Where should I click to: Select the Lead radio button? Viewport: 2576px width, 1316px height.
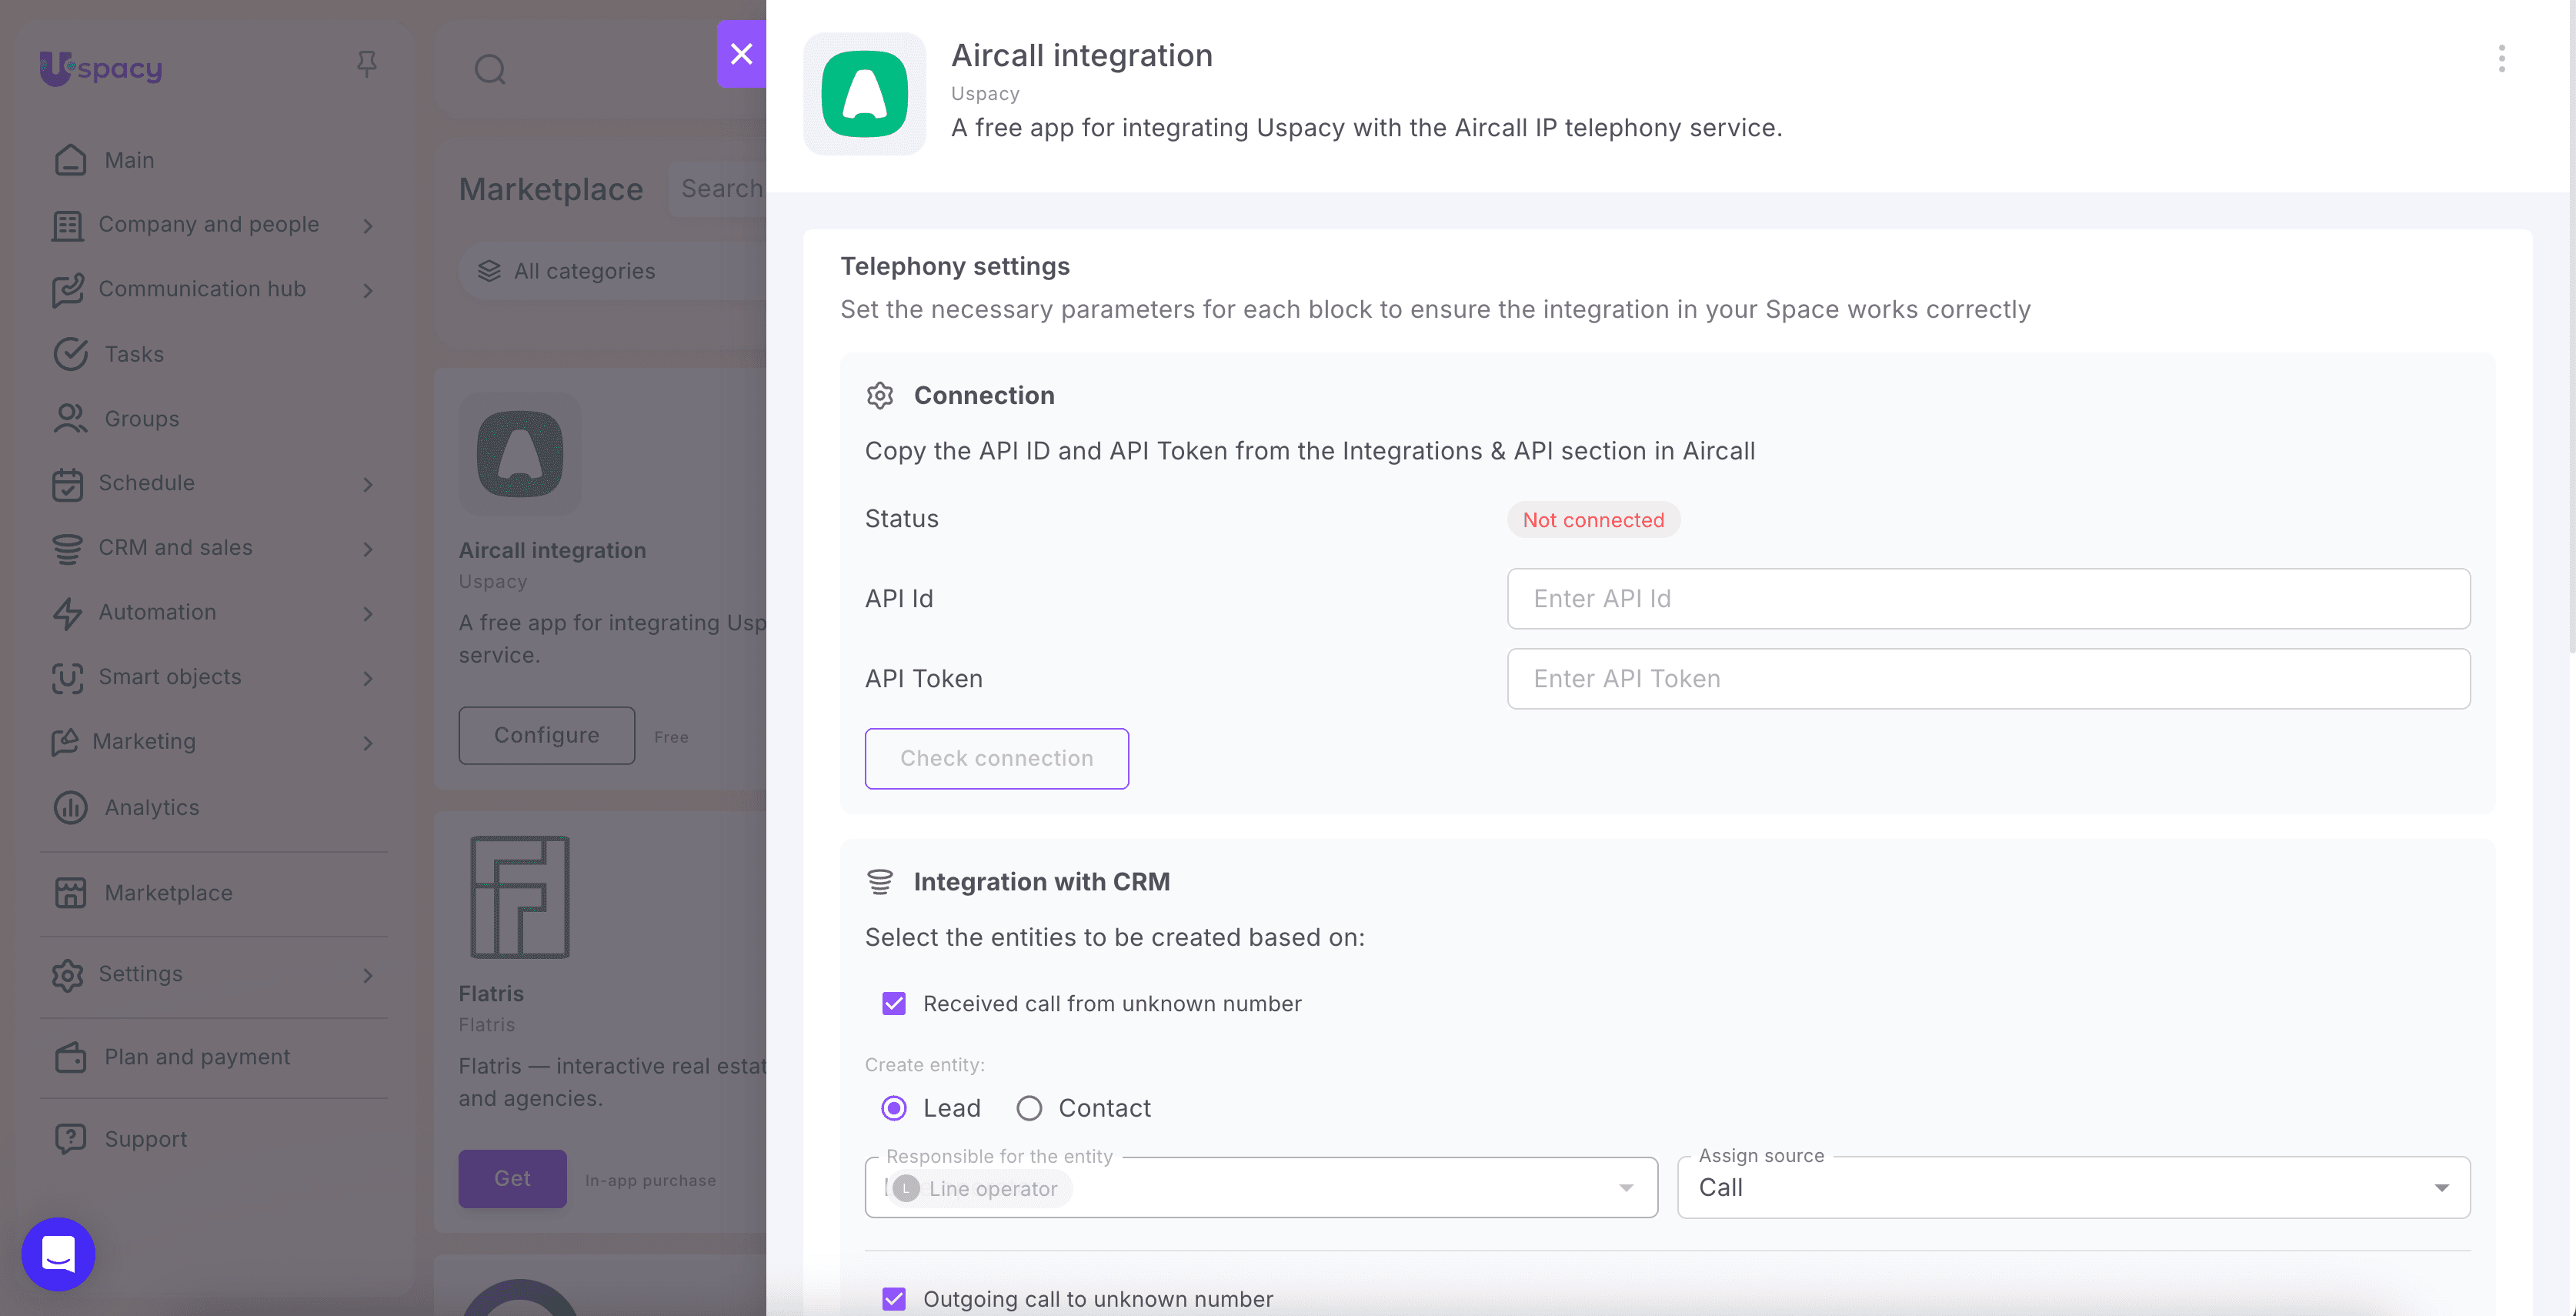[894, 1108]
